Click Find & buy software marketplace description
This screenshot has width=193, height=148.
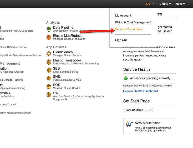click(x=153, y=129)
